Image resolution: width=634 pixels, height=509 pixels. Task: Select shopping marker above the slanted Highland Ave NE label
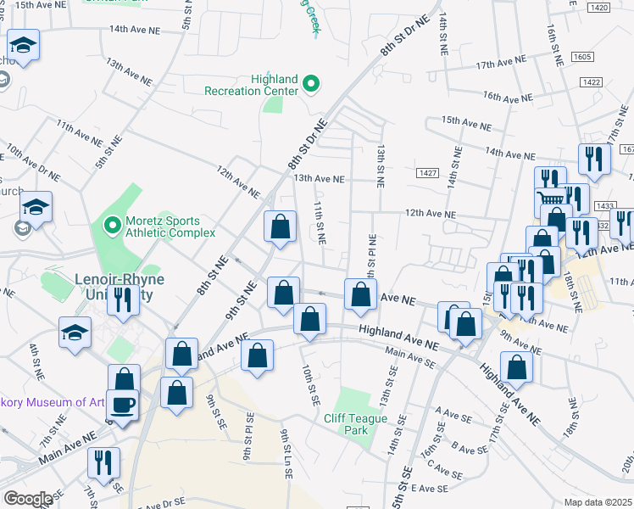click(516, 368)
